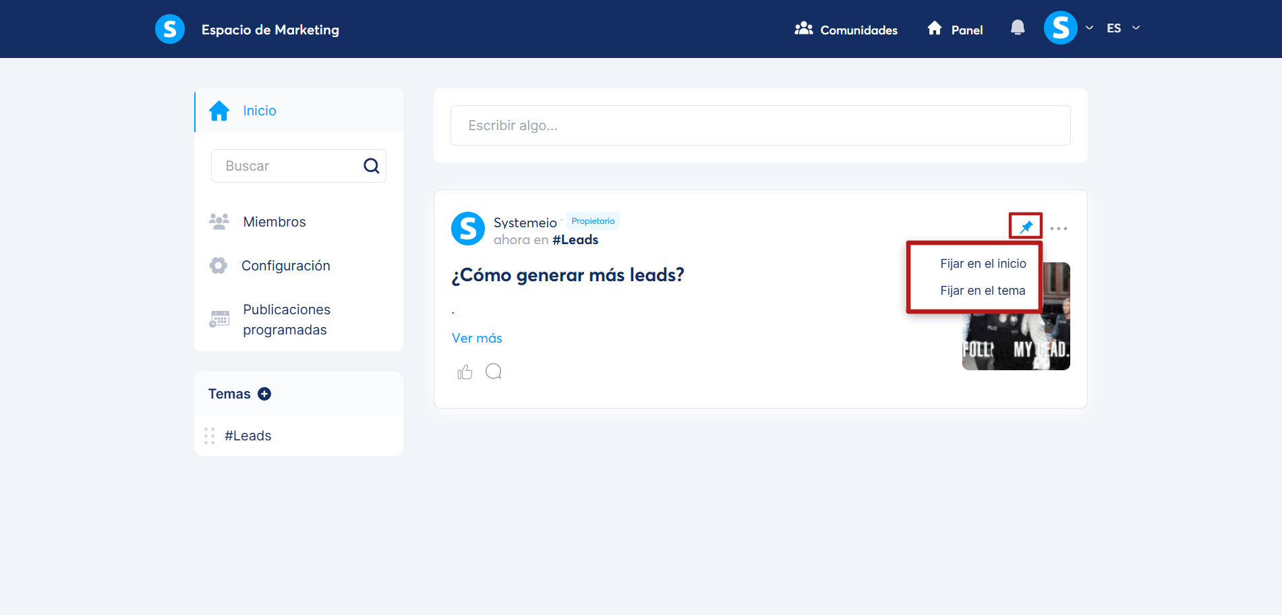
Task: Open comments with speech bubble icon
Action: pos(494,372)
